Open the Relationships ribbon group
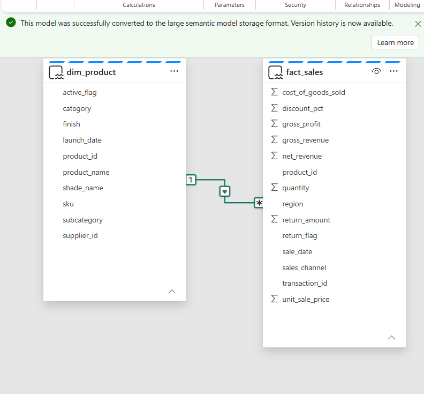The width and height of the screenshot is (424, 394). tap(362, 5)
